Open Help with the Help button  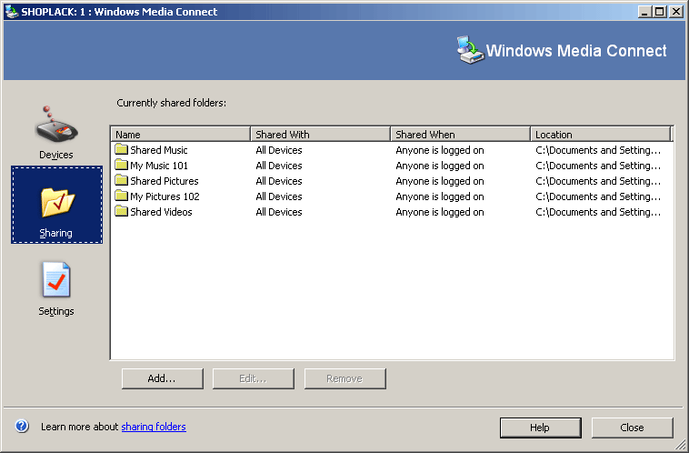(x=540, y=428)
